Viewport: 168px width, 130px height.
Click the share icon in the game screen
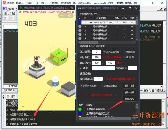point(23,106)
